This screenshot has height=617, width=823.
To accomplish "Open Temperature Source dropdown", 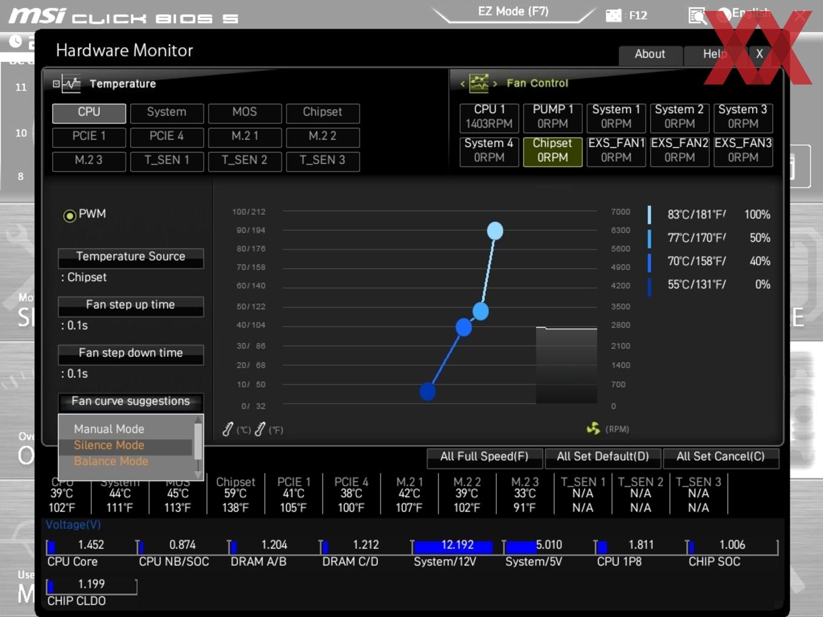I will point(131,258).
